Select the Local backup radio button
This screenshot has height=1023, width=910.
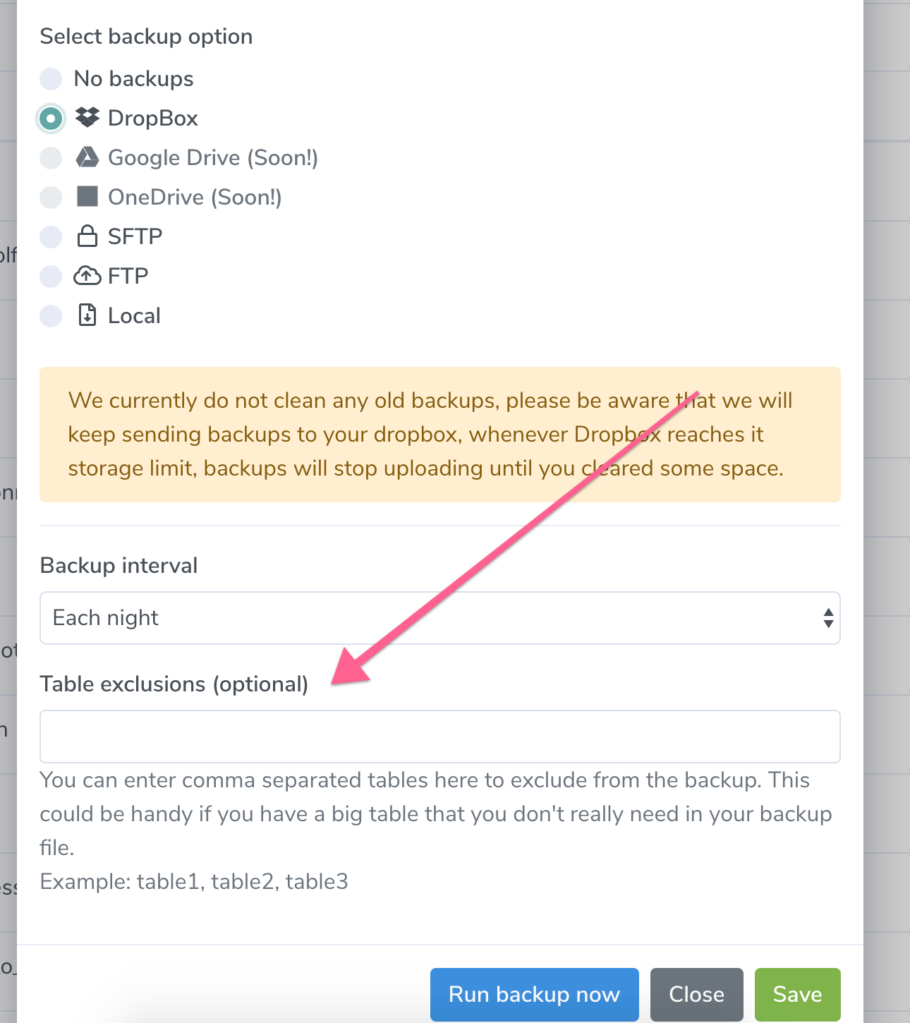[51, 316]
